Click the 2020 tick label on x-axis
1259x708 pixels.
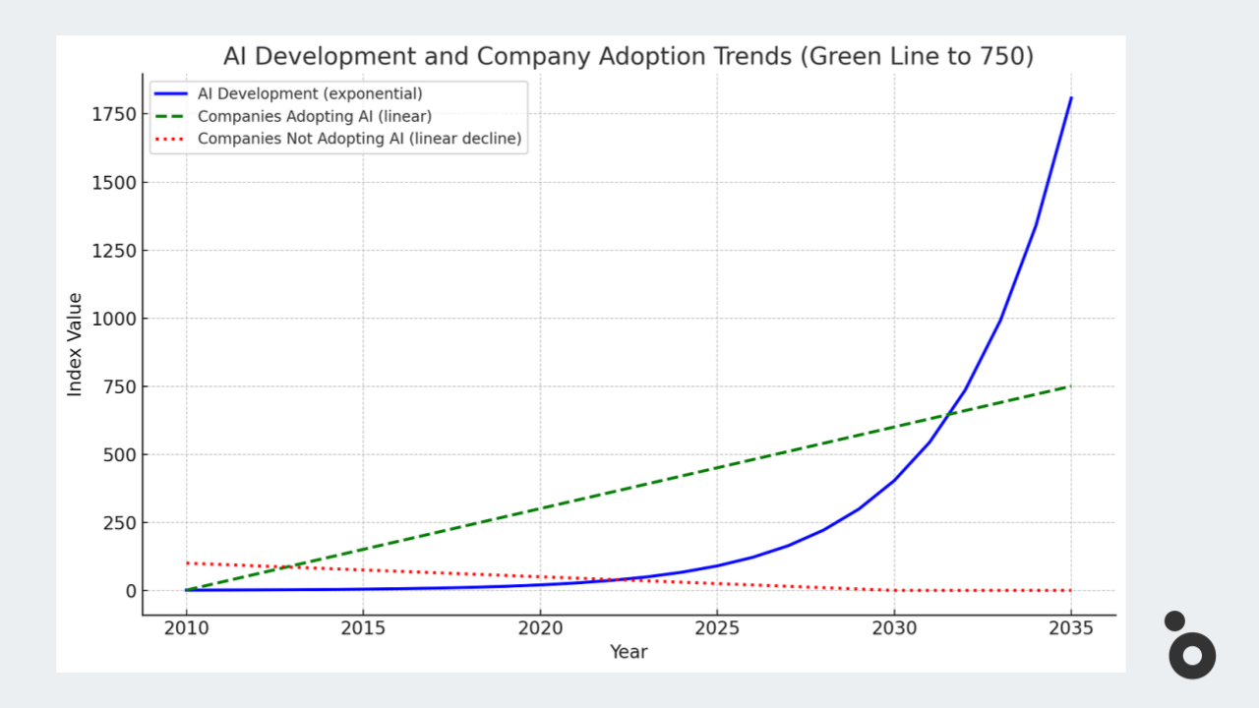point(540,628)
